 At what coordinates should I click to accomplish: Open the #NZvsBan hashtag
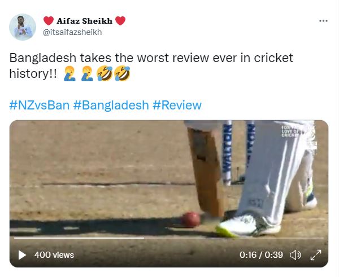tap(40, 105)
